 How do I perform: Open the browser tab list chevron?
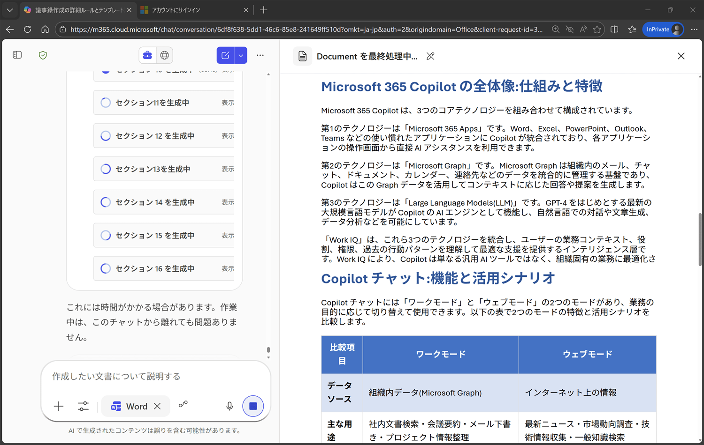tap(10, 10)
